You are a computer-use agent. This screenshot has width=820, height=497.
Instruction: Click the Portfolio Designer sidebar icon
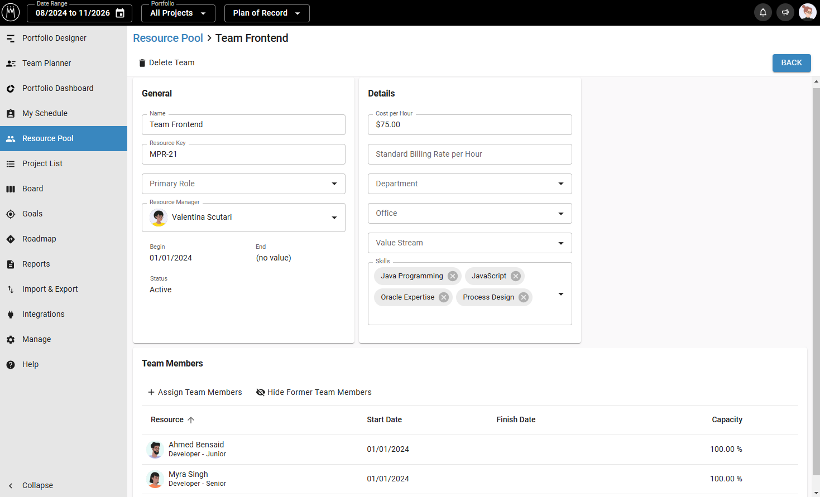[x=11, y=38]
